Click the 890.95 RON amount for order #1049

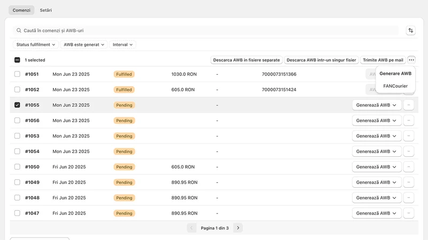[x=184, y=182]
